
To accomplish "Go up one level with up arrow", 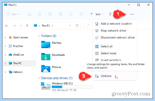I will pos(27,26).
